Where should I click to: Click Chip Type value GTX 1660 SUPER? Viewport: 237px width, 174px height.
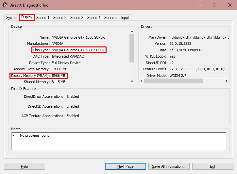point(78,50)
